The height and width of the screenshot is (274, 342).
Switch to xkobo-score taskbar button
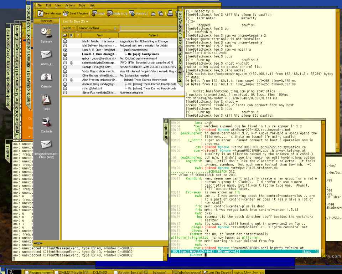[187, 272]
